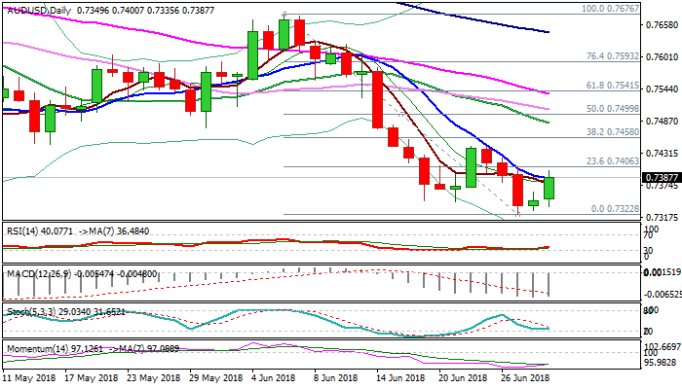Click the Momentum(14) indicator label
This screenshot has width=682, height=389.
coord(33,347)
